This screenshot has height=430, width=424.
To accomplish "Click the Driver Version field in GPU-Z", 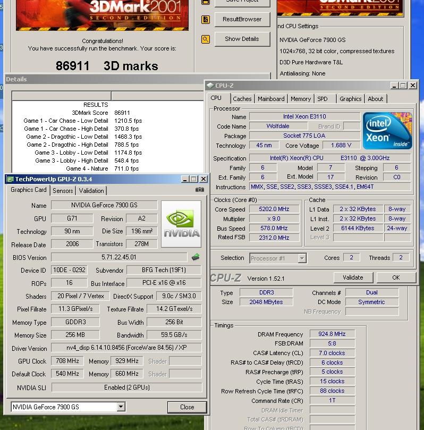I will (126, 348).
